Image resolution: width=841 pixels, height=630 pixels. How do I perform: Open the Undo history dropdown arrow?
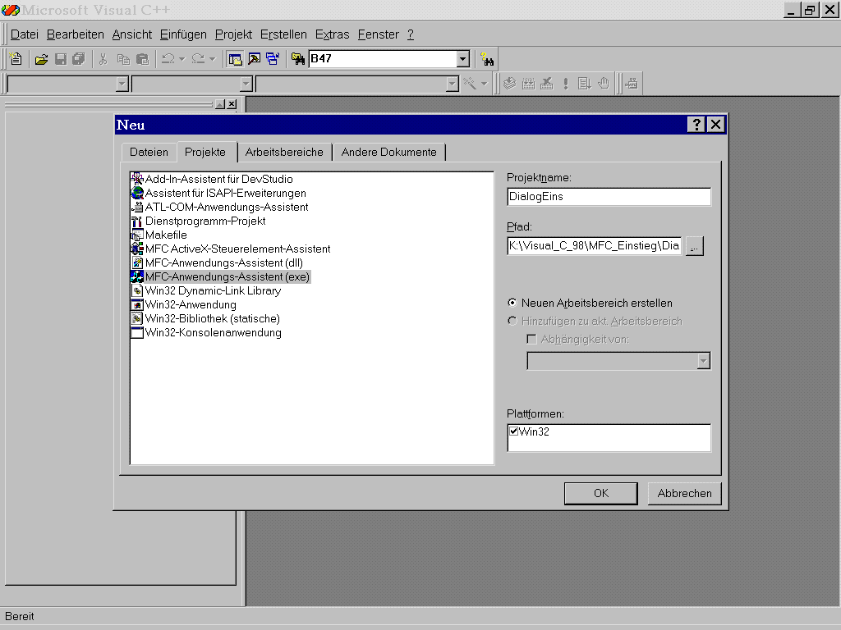point(182,59)
